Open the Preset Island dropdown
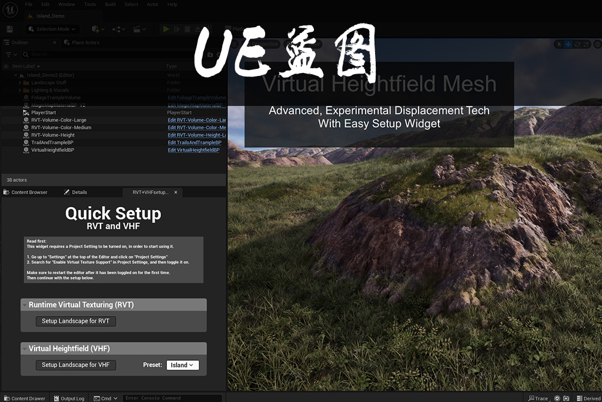Viewport: 602px width, 402px height. [182, 365]
